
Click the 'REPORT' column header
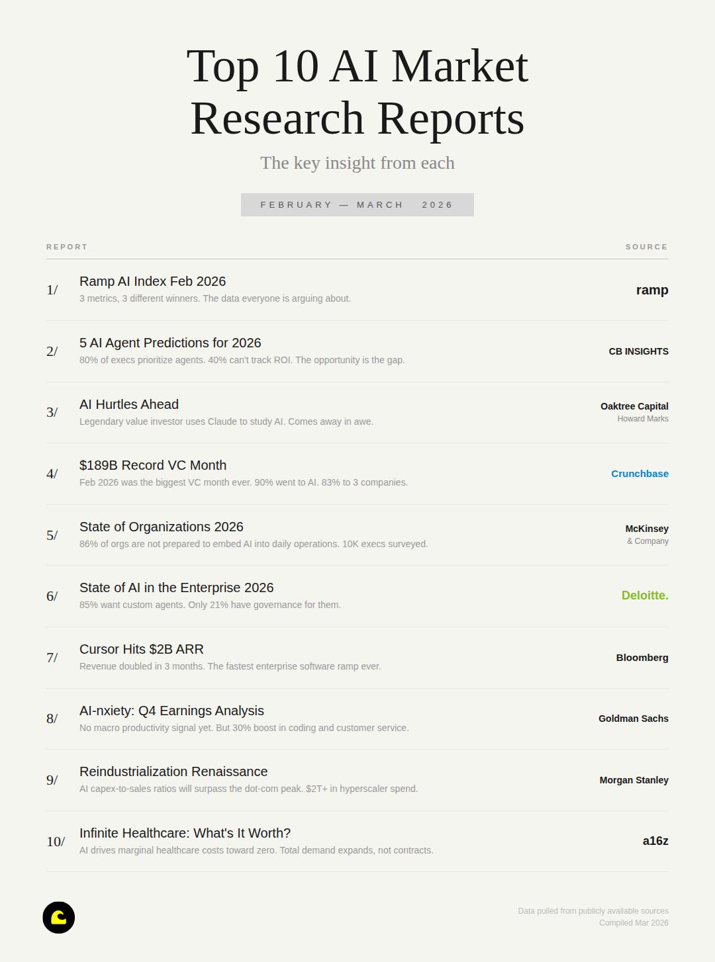pyautogui.click(x=67, y=247)
